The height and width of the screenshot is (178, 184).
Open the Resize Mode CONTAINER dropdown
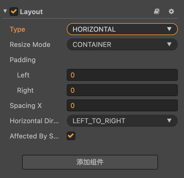tap(122, 44)
